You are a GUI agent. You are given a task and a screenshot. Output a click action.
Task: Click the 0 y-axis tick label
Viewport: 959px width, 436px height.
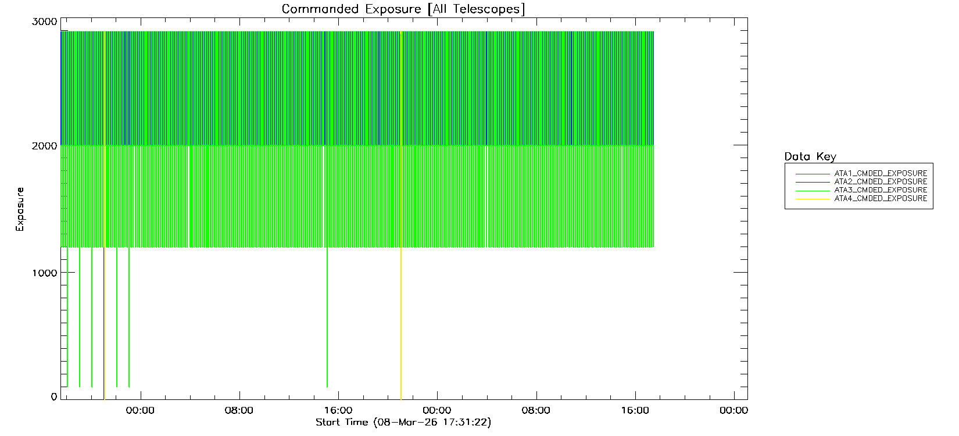point(54,397)
